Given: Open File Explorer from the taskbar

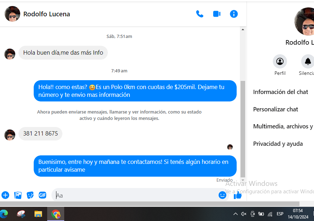Looking at the screenshot, I should coord(38,214).
